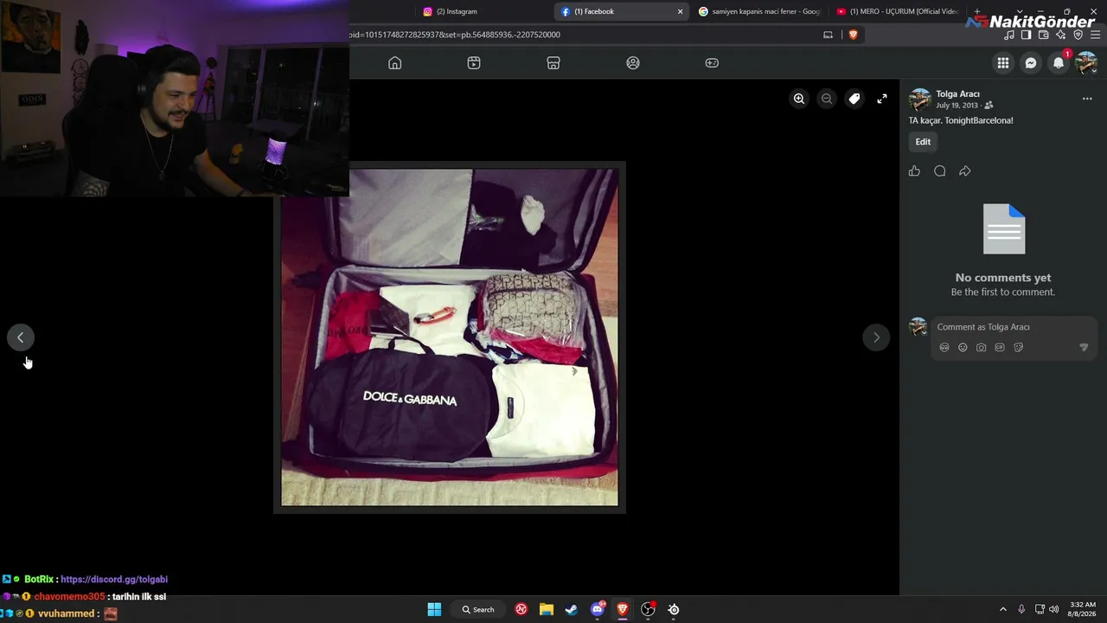Open Tolga Aracı profile name link
The image size is (1107, 623).
point(957,94)
